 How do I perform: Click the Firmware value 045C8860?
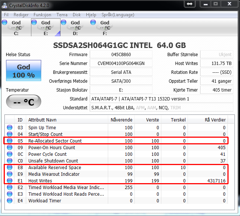click(x=121, y=55)
